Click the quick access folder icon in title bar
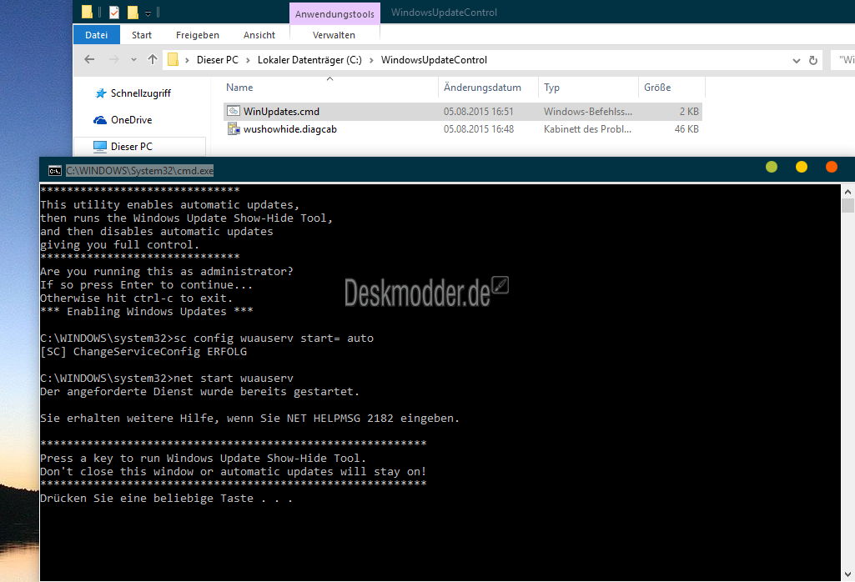The image size is (855, 582). click(87, 12)
